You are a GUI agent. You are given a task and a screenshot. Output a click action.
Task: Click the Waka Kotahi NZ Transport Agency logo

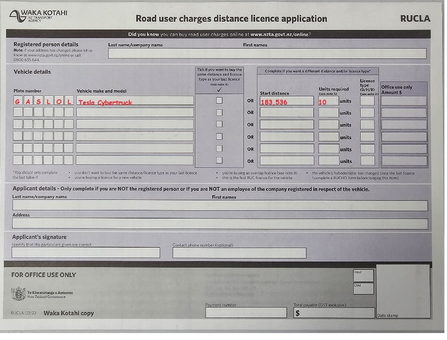(x=38, y=16)
